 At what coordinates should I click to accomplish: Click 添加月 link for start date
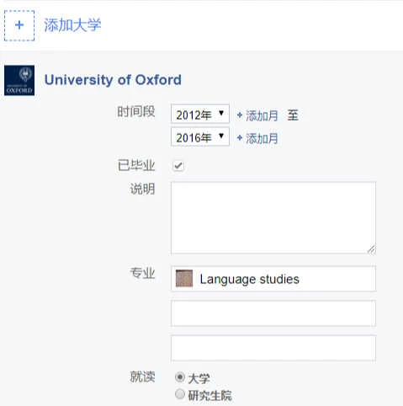click(x=262, y=115)
